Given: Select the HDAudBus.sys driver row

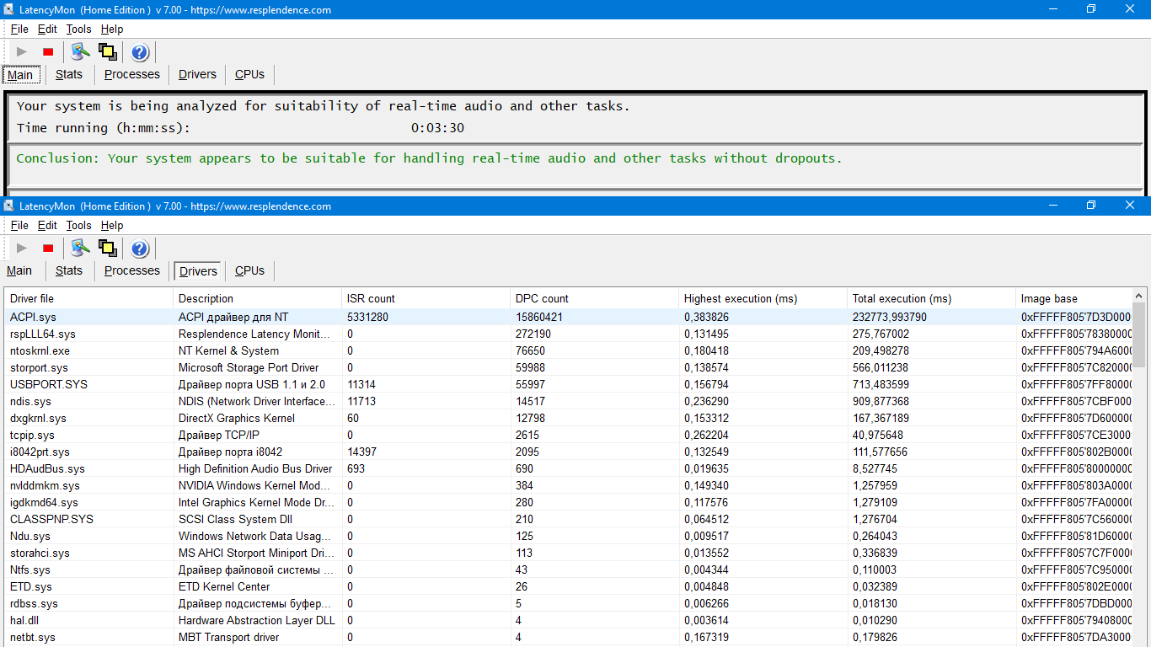Looking at the screenshot, I should 47,468.
